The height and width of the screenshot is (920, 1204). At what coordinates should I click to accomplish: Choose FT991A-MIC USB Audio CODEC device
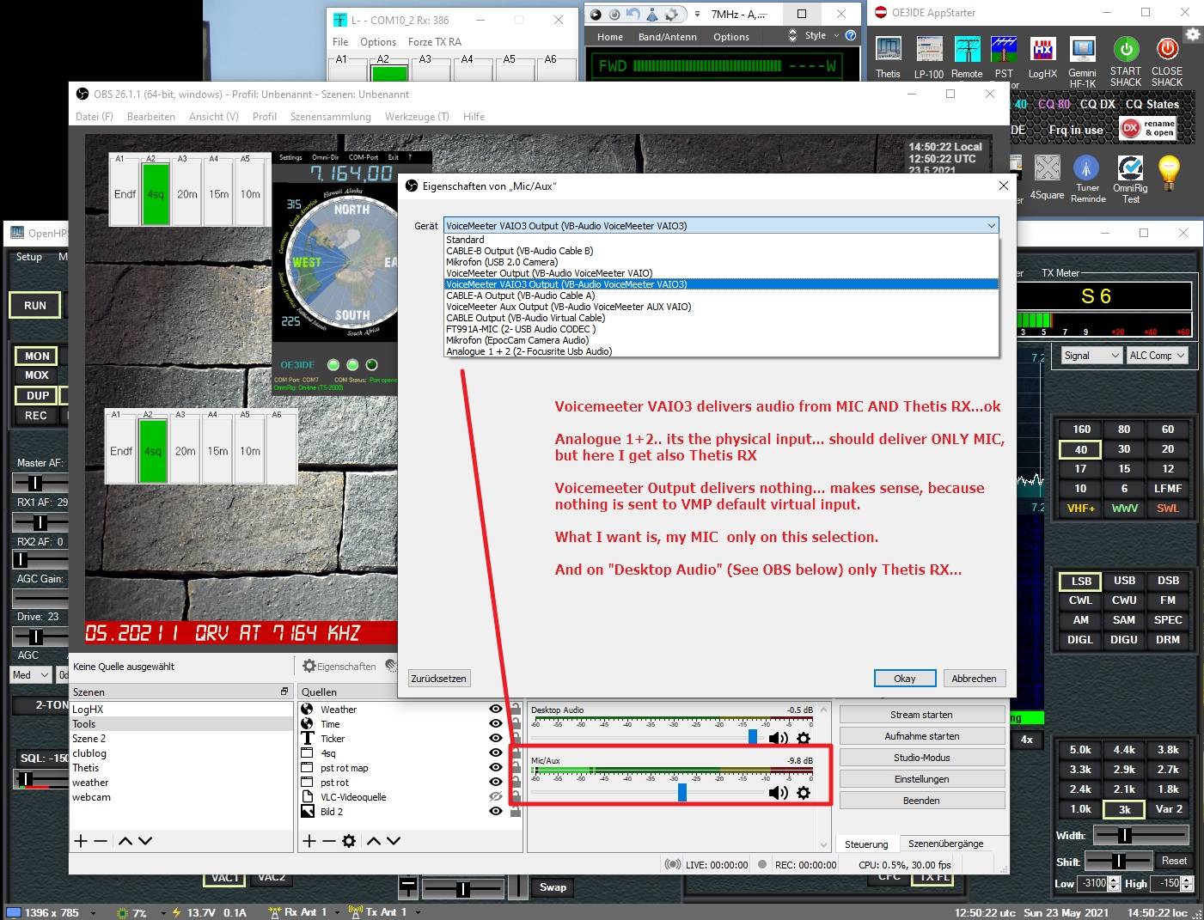[721, 329]
